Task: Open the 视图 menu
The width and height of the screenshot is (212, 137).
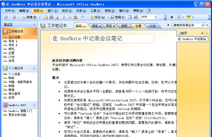Action: coord(39,11)
